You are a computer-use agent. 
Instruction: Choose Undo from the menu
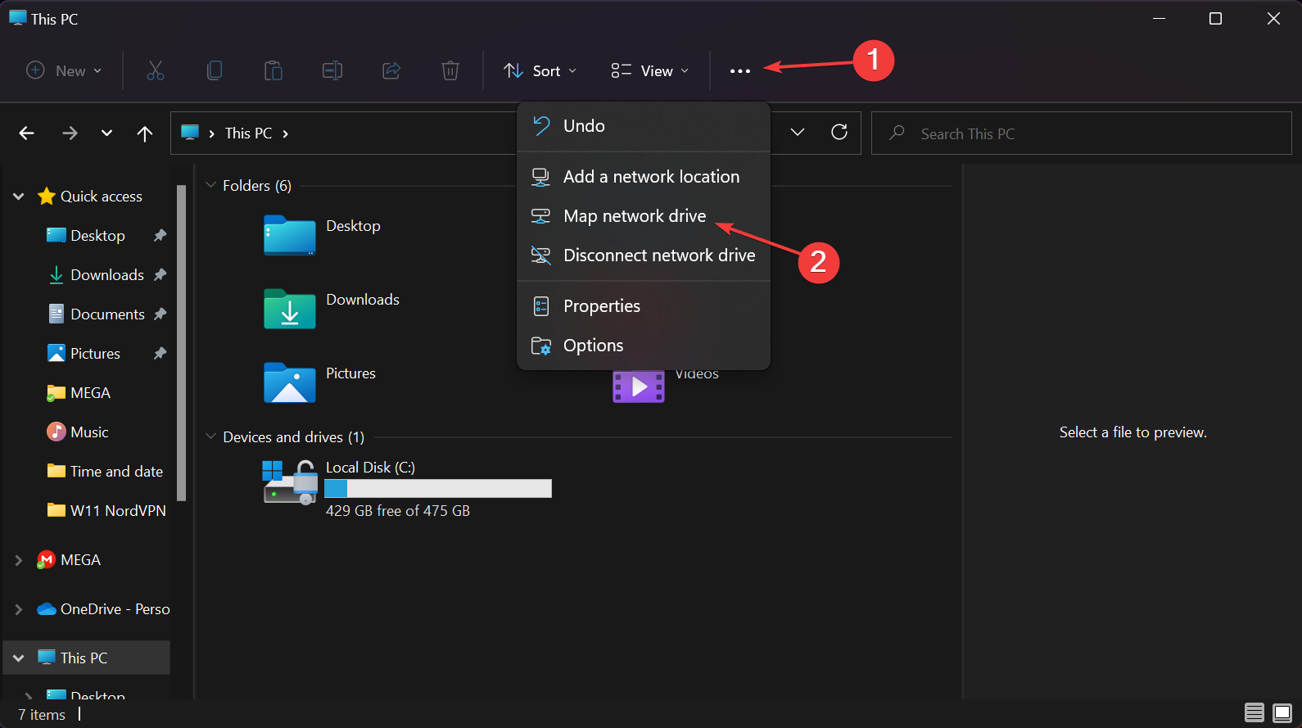click(x=644, y=126)
